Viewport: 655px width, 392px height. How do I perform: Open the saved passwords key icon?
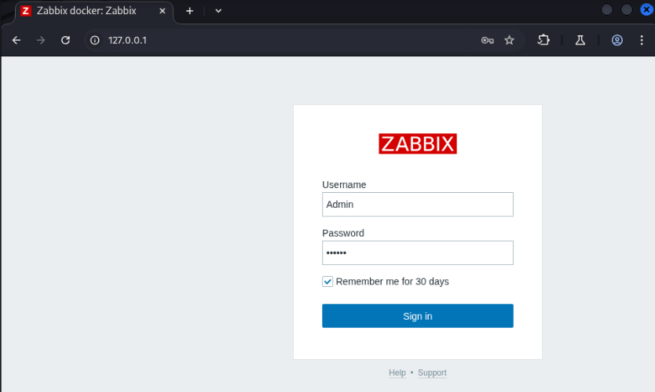coord(487,41)
